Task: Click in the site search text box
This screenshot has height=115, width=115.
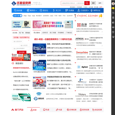Action: [x=73, y=3]
